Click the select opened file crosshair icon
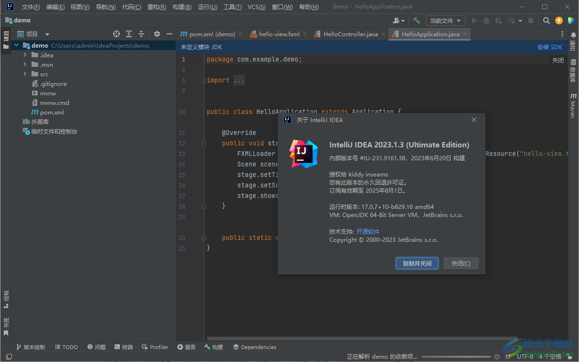 pyautogui.click(x=116, y=34)
